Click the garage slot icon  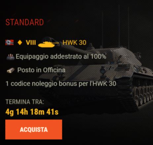point(11,71)
